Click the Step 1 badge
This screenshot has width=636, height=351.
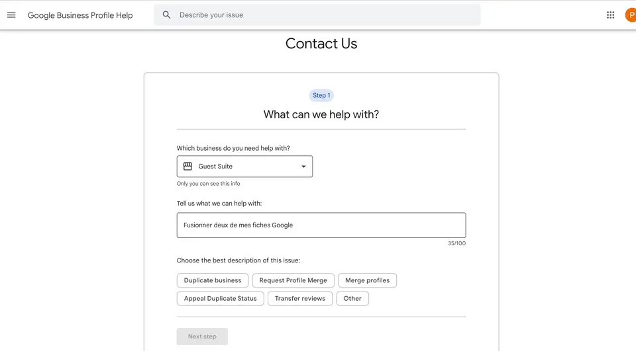[x=321, y=96]
